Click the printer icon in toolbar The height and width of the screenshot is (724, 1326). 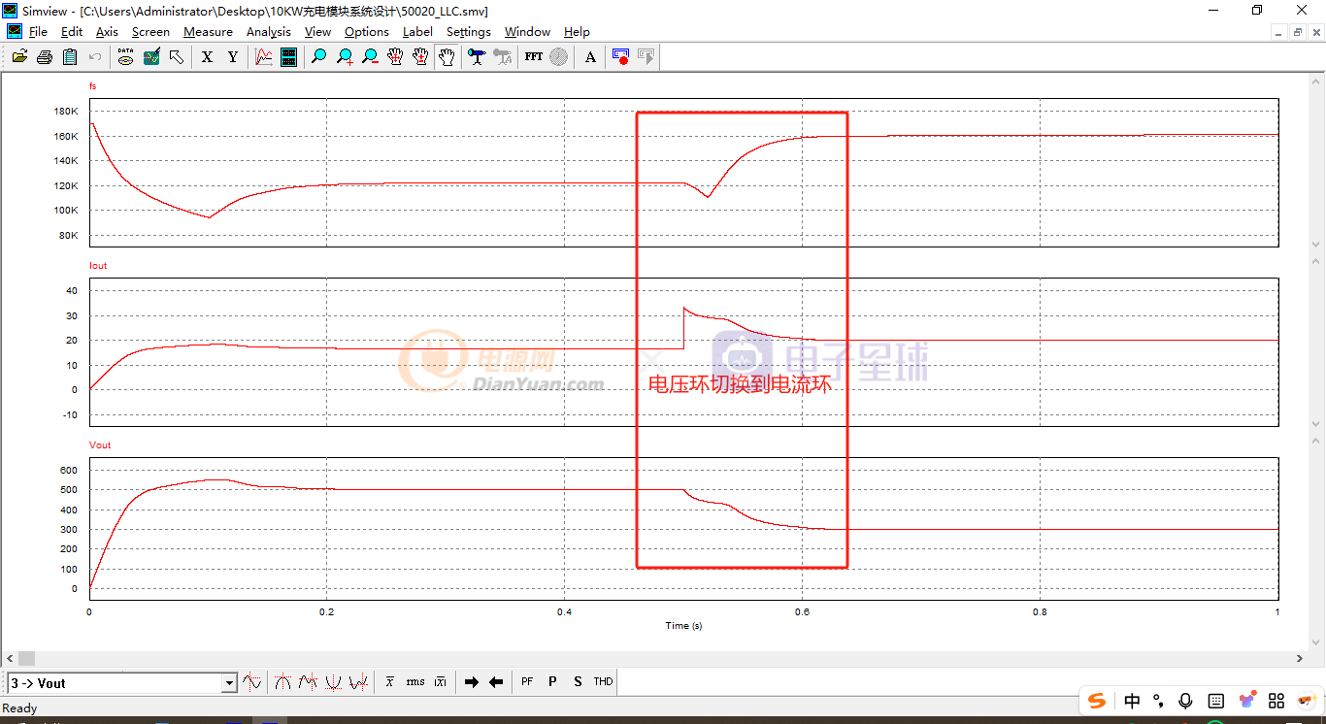coord(45,57)
